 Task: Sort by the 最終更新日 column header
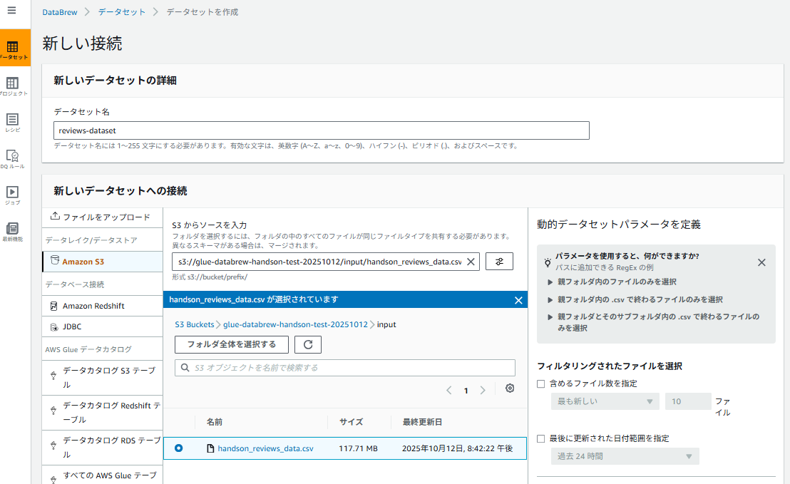(422, 422)
